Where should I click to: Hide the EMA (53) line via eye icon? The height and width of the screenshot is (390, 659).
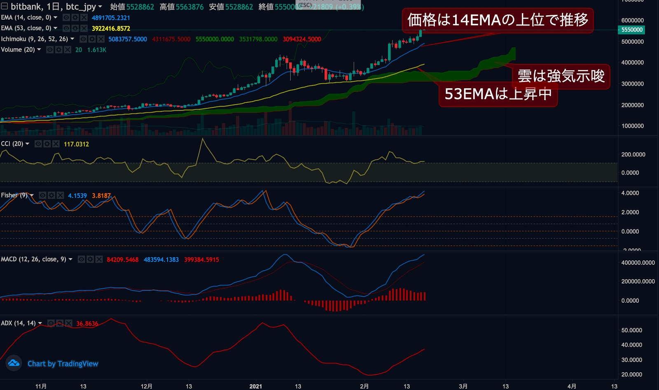[x=66, y=28]
